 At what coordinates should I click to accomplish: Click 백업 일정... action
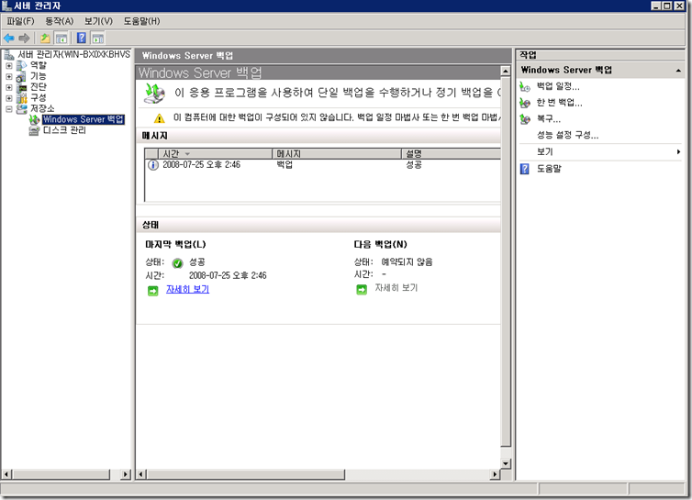point(558,86)
